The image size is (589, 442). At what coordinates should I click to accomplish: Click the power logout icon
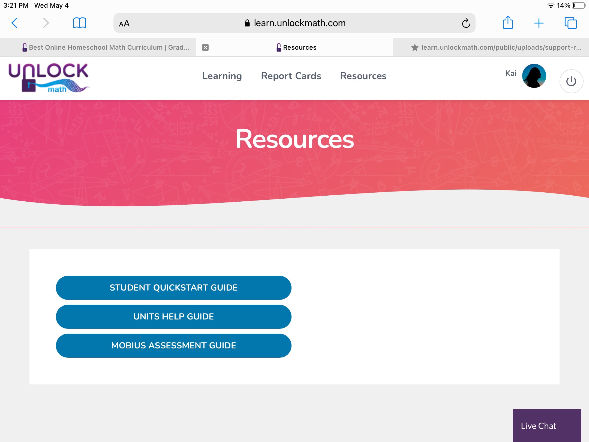571,81
